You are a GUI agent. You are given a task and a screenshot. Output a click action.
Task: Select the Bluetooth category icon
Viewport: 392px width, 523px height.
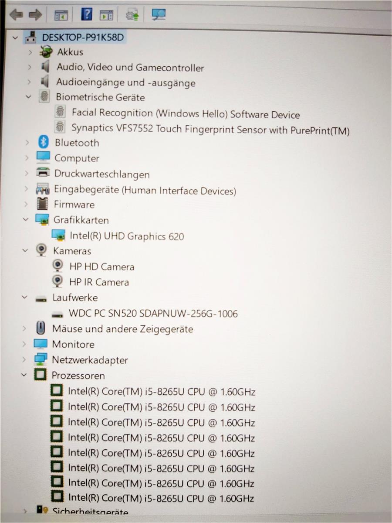[43, 142]
